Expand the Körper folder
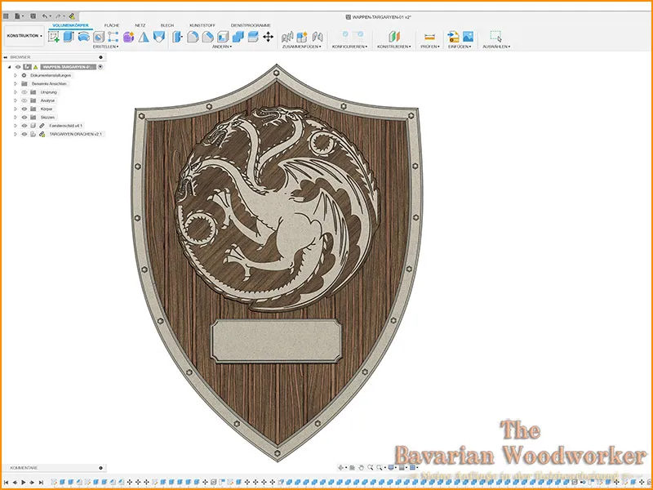 16,109
